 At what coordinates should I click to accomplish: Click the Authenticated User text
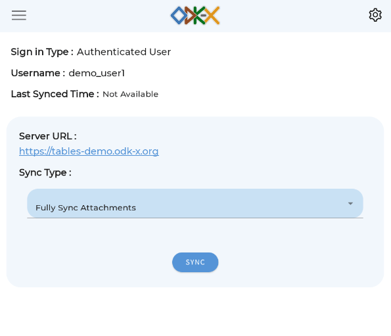pos(124,52)
